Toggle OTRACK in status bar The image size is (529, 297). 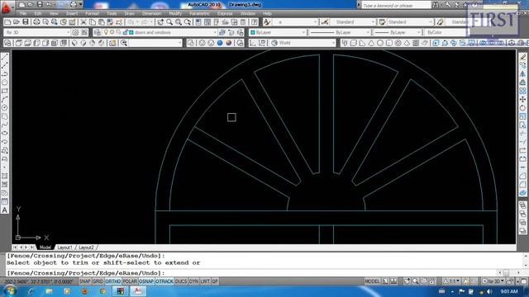click(164, 281)
